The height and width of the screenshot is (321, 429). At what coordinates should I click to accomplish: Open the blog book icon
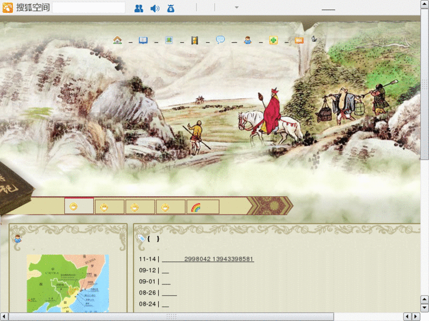(x=143, y=40)
